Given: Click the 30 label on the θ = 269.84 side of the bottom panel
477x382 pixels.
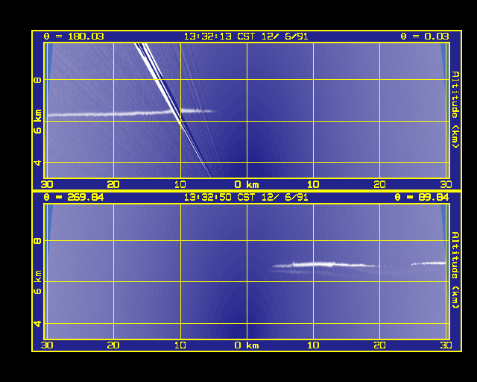Looking at the screenshot, I should click(x=47, y=345).
